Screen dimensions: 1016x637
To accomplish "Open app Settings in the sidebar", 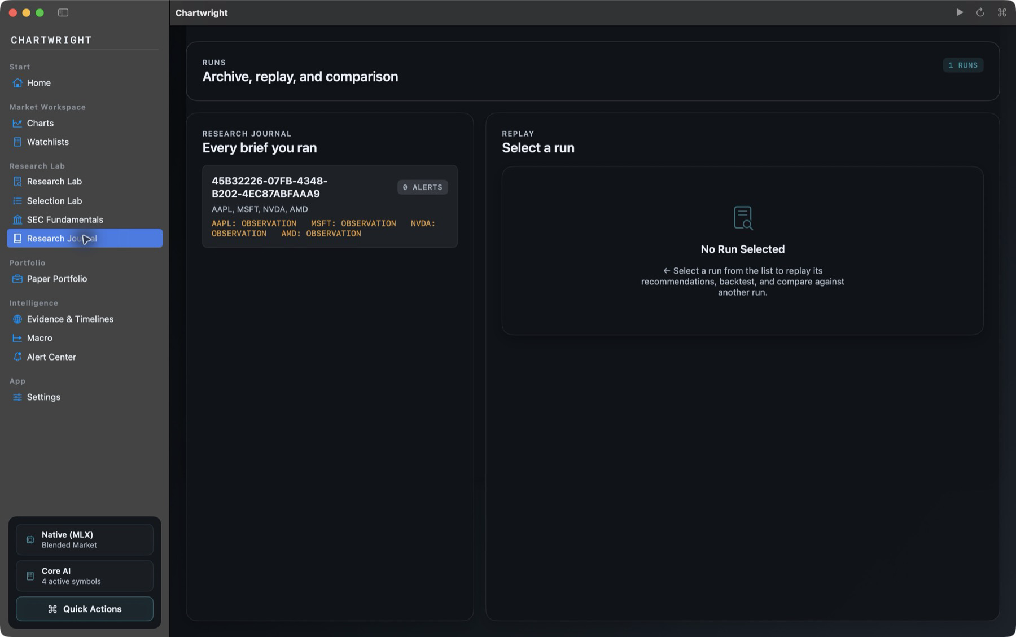I will pyautogui.click(x=85, y=397).
